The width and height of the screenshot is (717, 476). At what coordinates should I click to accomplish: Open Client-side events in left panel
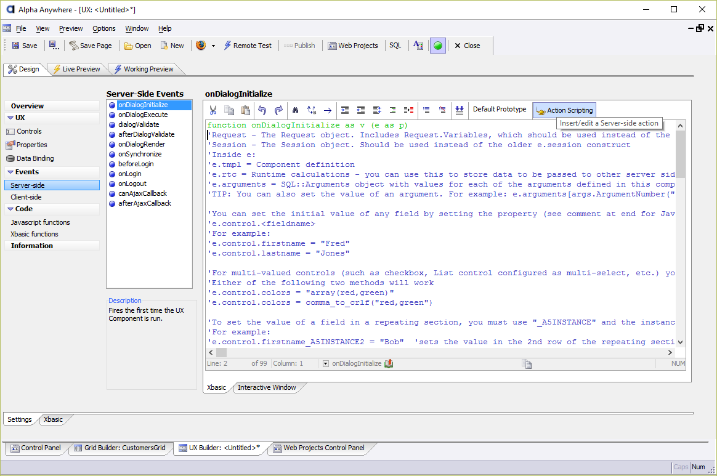26,197
